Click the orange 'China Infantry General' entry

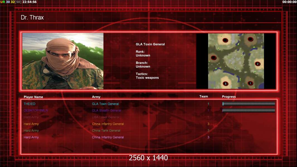(x=108, y=124)
